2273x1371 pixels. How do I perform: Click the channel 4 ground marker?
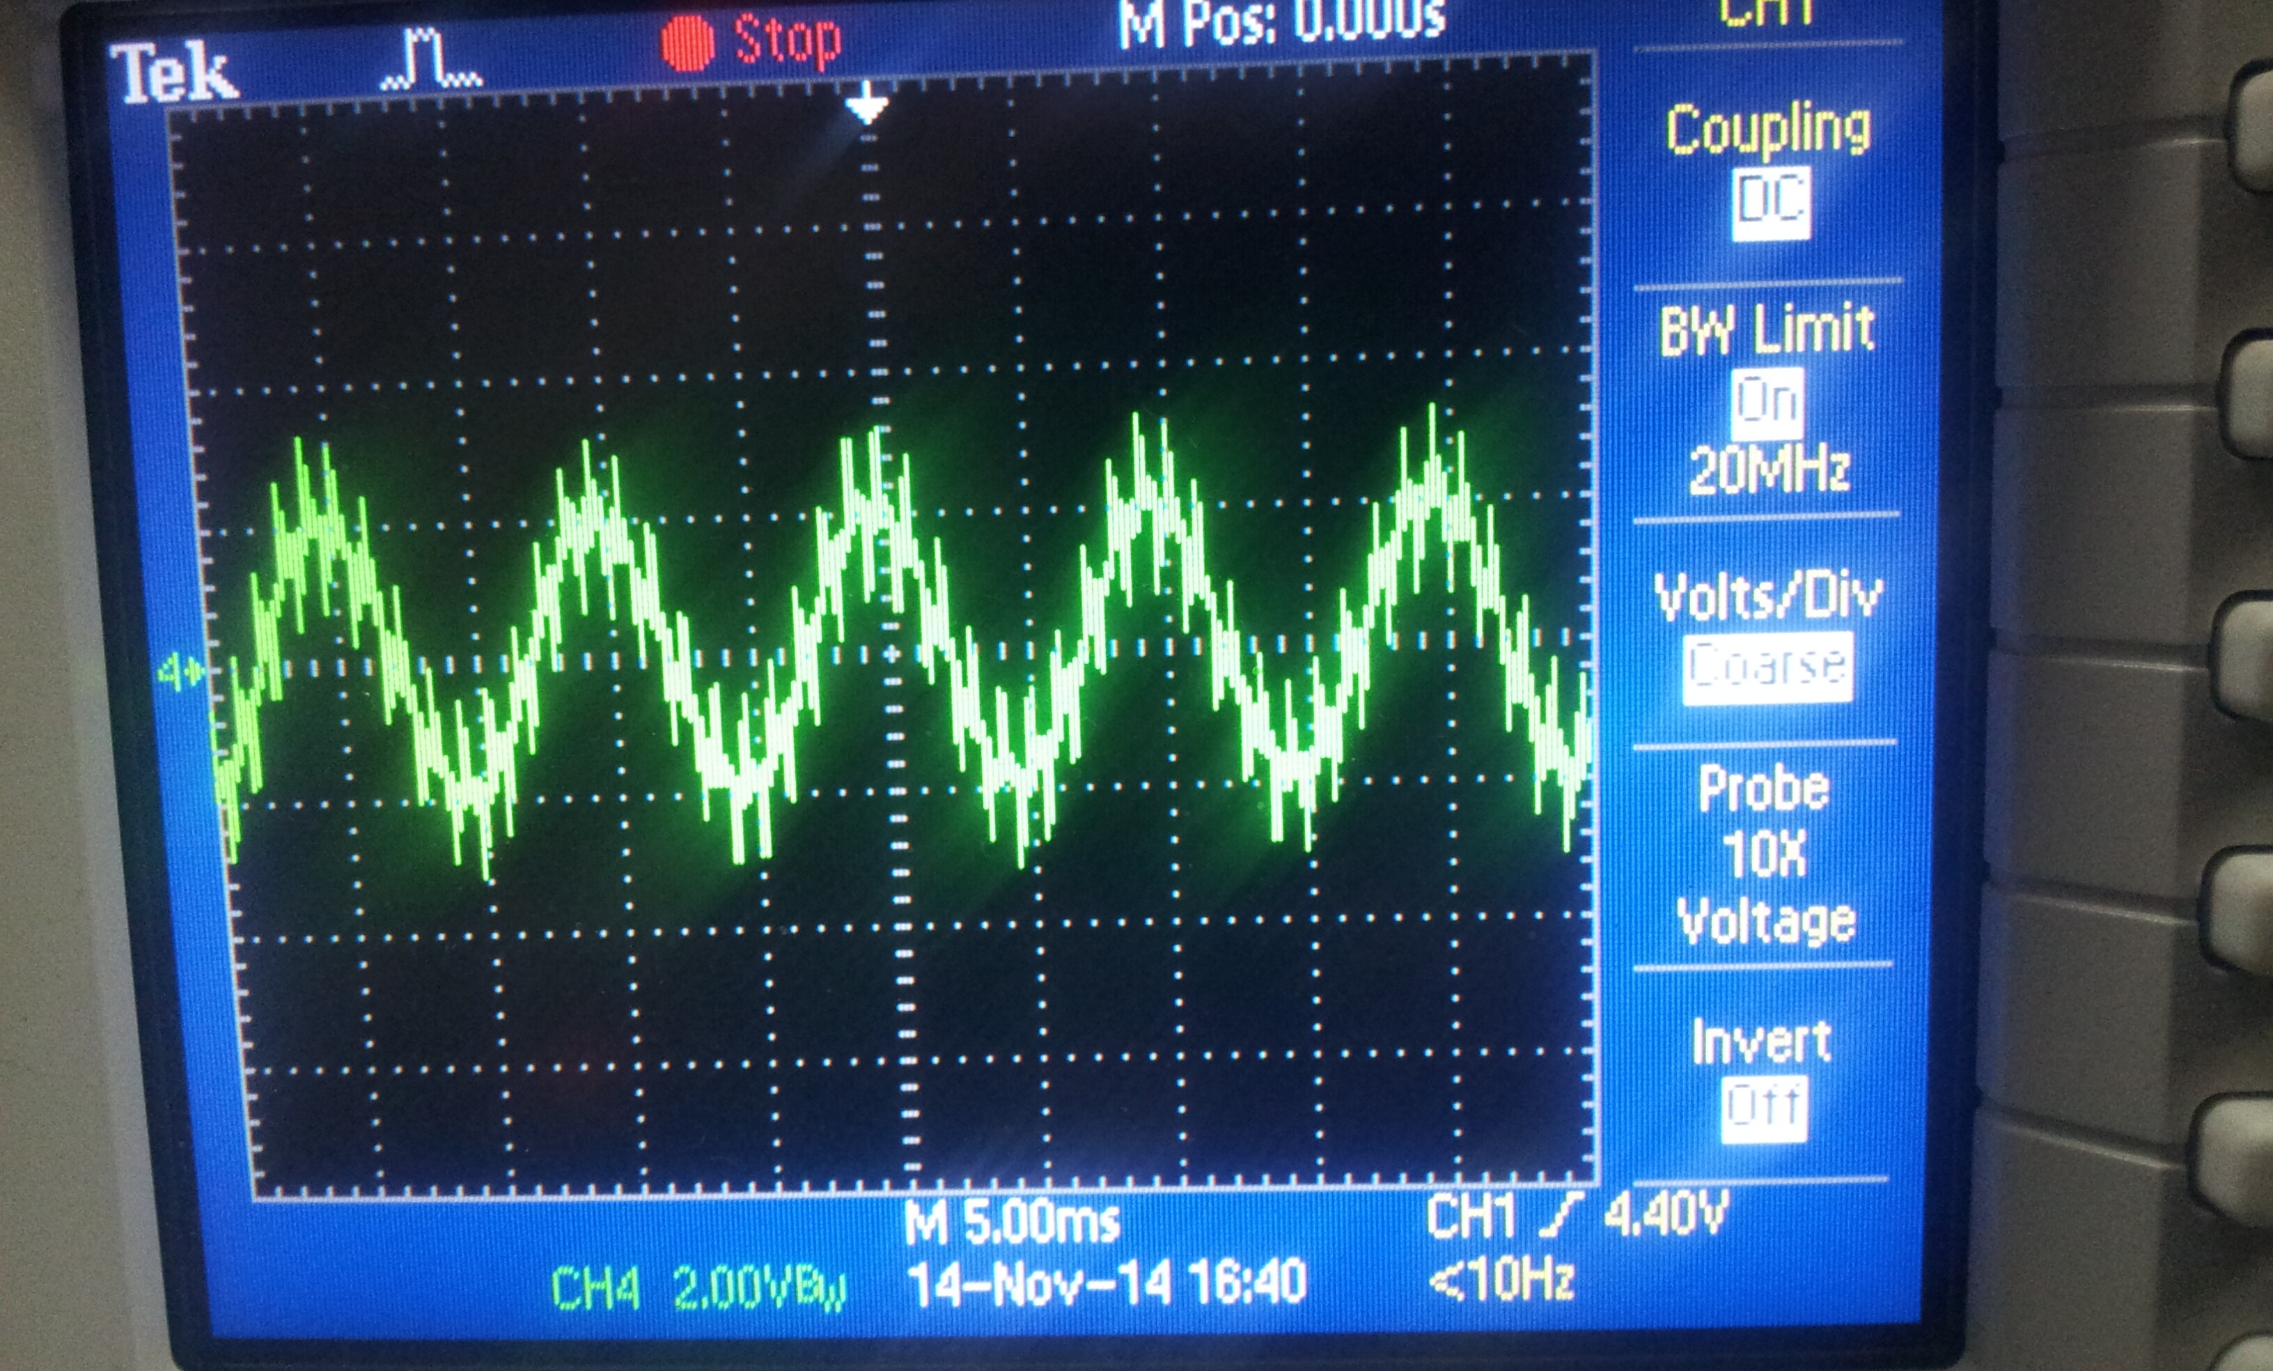pyautogui.click(x=182, y=671)
